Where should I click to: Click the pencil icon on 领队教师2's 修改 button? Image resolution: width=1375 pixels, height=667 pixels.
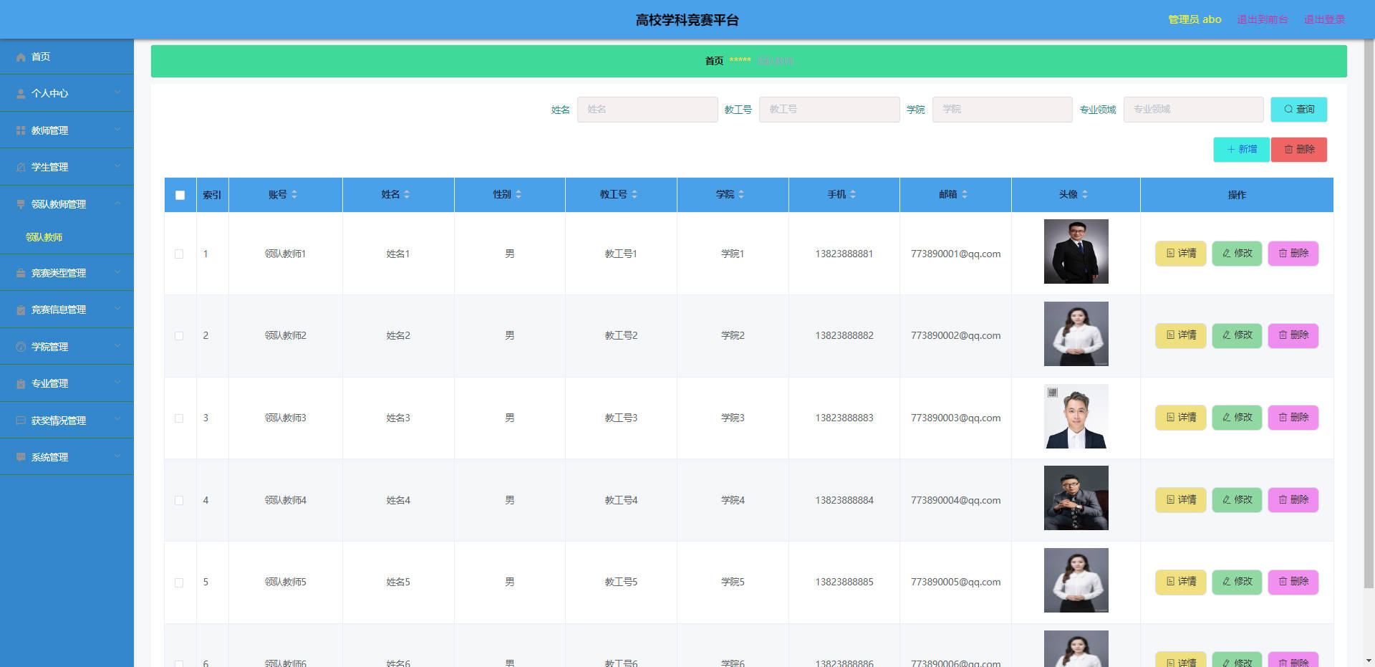(1227, 335)
